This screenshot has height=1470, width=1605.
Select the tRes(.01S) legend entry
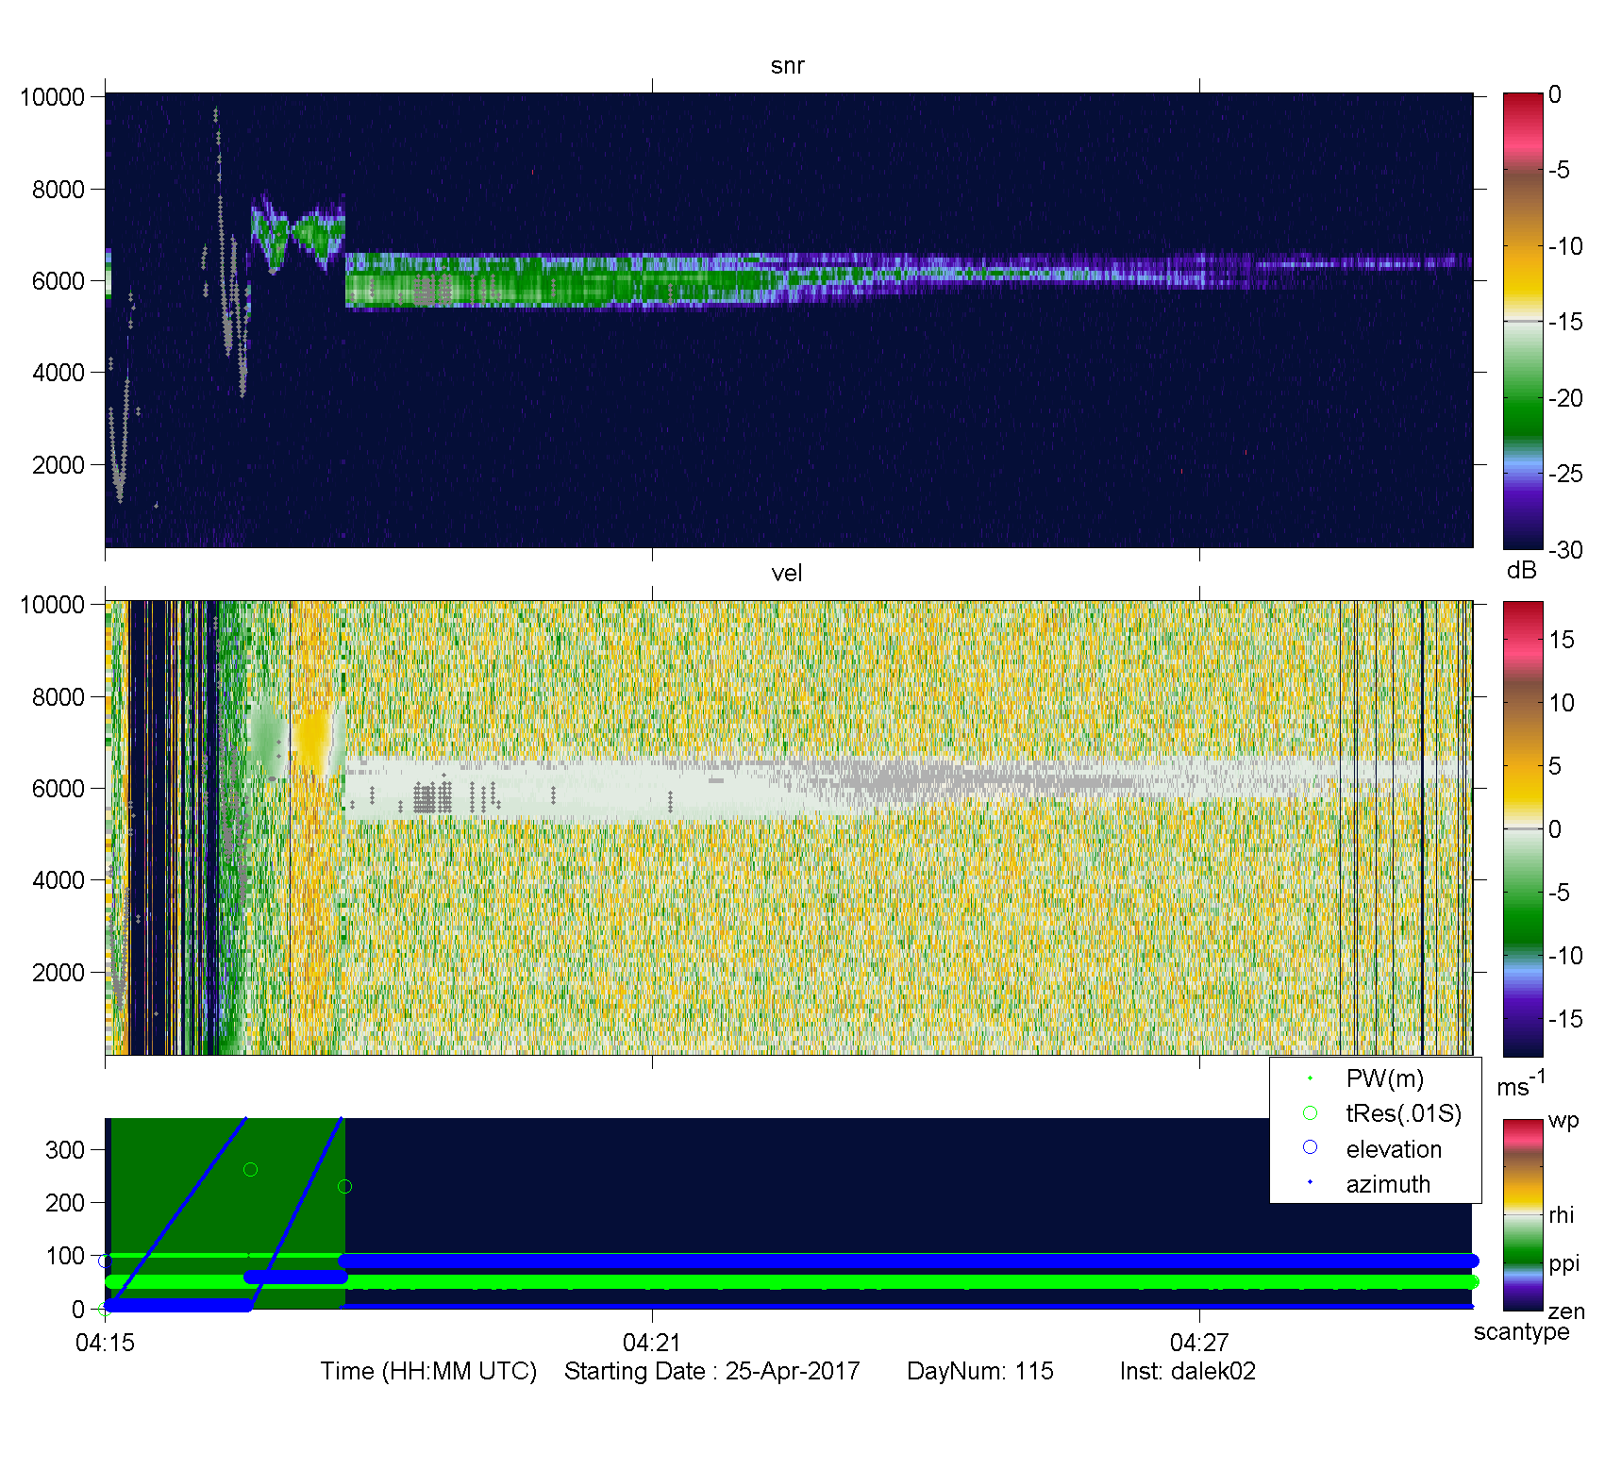point(1384,1113)
